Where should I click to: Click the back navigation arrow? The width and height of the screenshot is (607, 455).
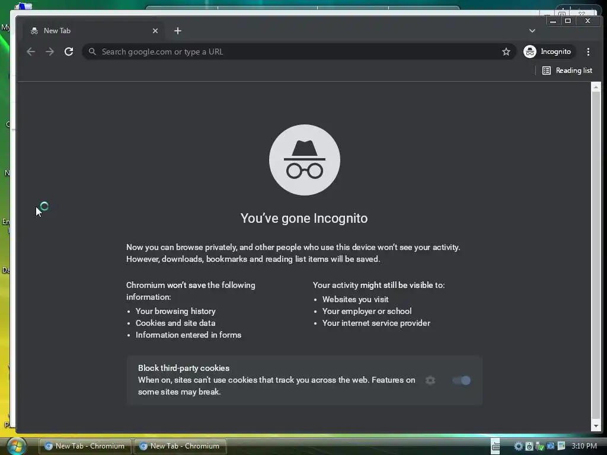(x=31, y=52)
